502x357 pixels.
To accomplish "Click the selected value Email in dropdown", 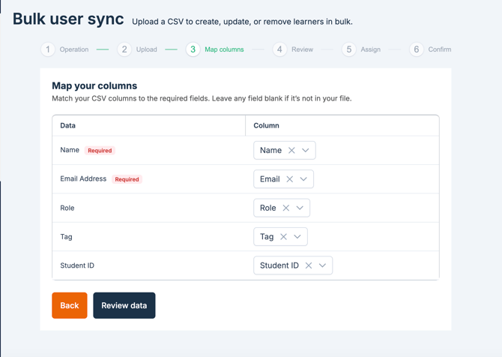I will pos(270,179).
